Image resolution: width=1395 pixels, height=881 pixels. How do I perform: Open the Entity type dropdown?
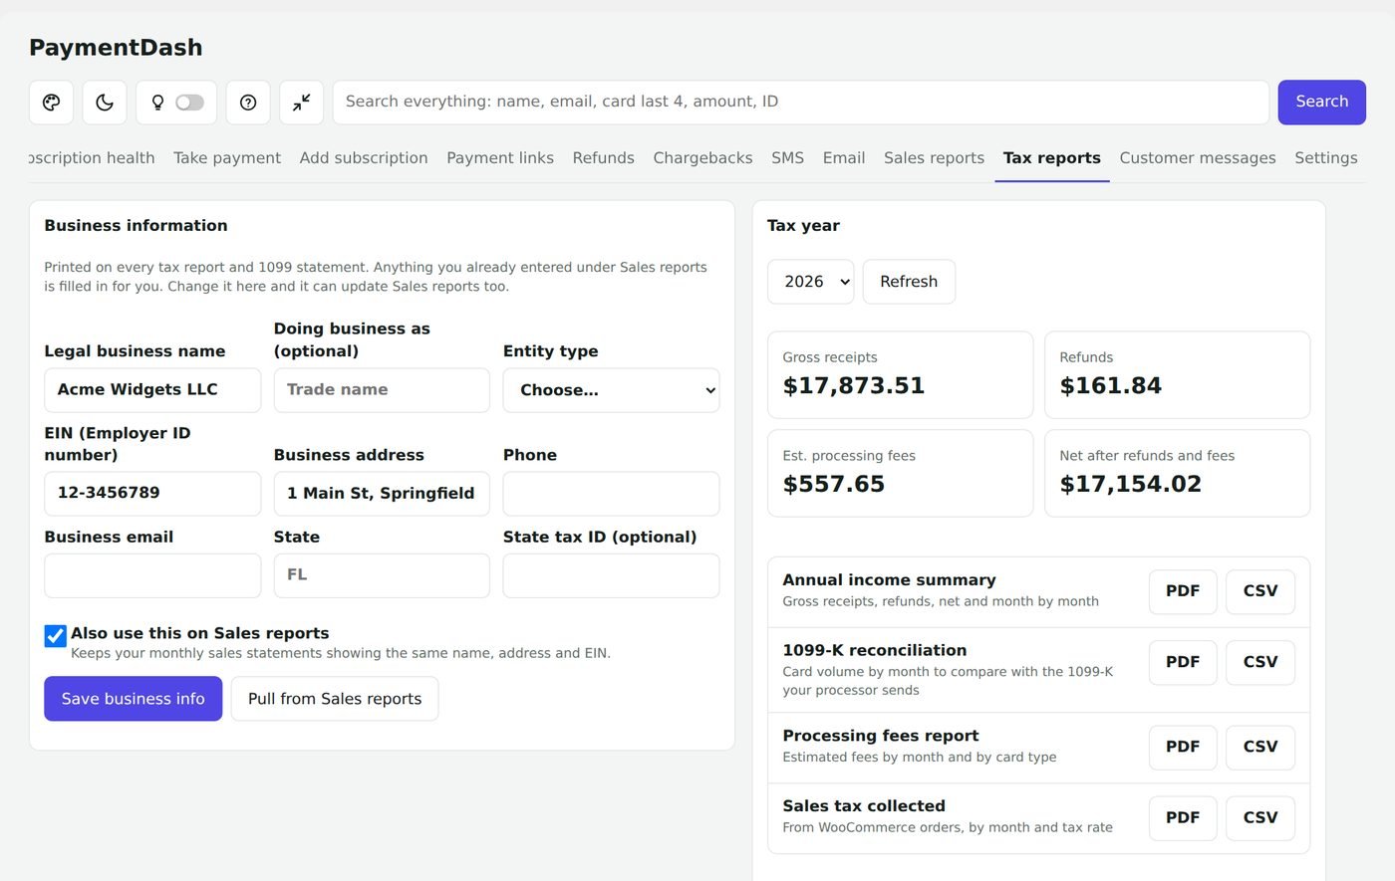pos(611,390)
